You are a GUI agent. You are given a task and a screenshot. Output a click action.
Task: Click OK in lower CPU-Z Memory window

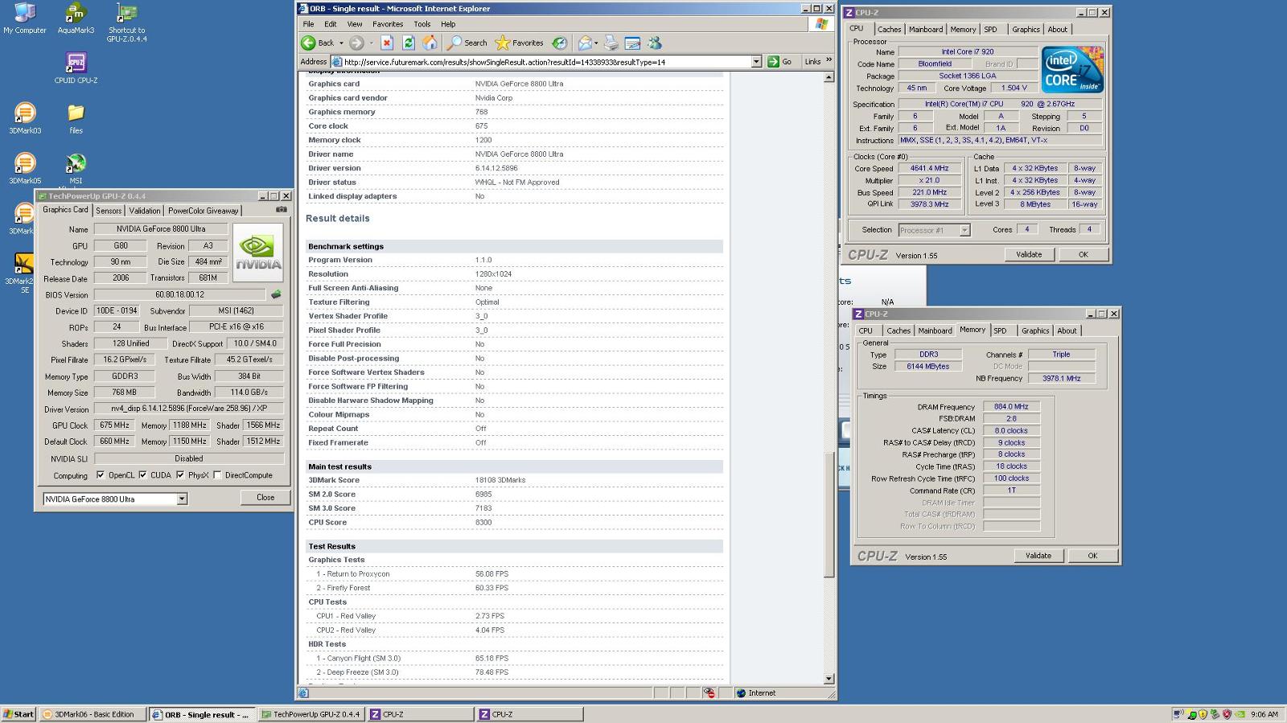[x=1092, y=556]
